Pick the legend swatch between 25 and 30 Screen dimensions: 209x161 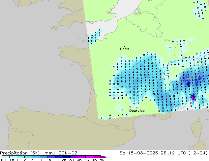coord(66,157)
